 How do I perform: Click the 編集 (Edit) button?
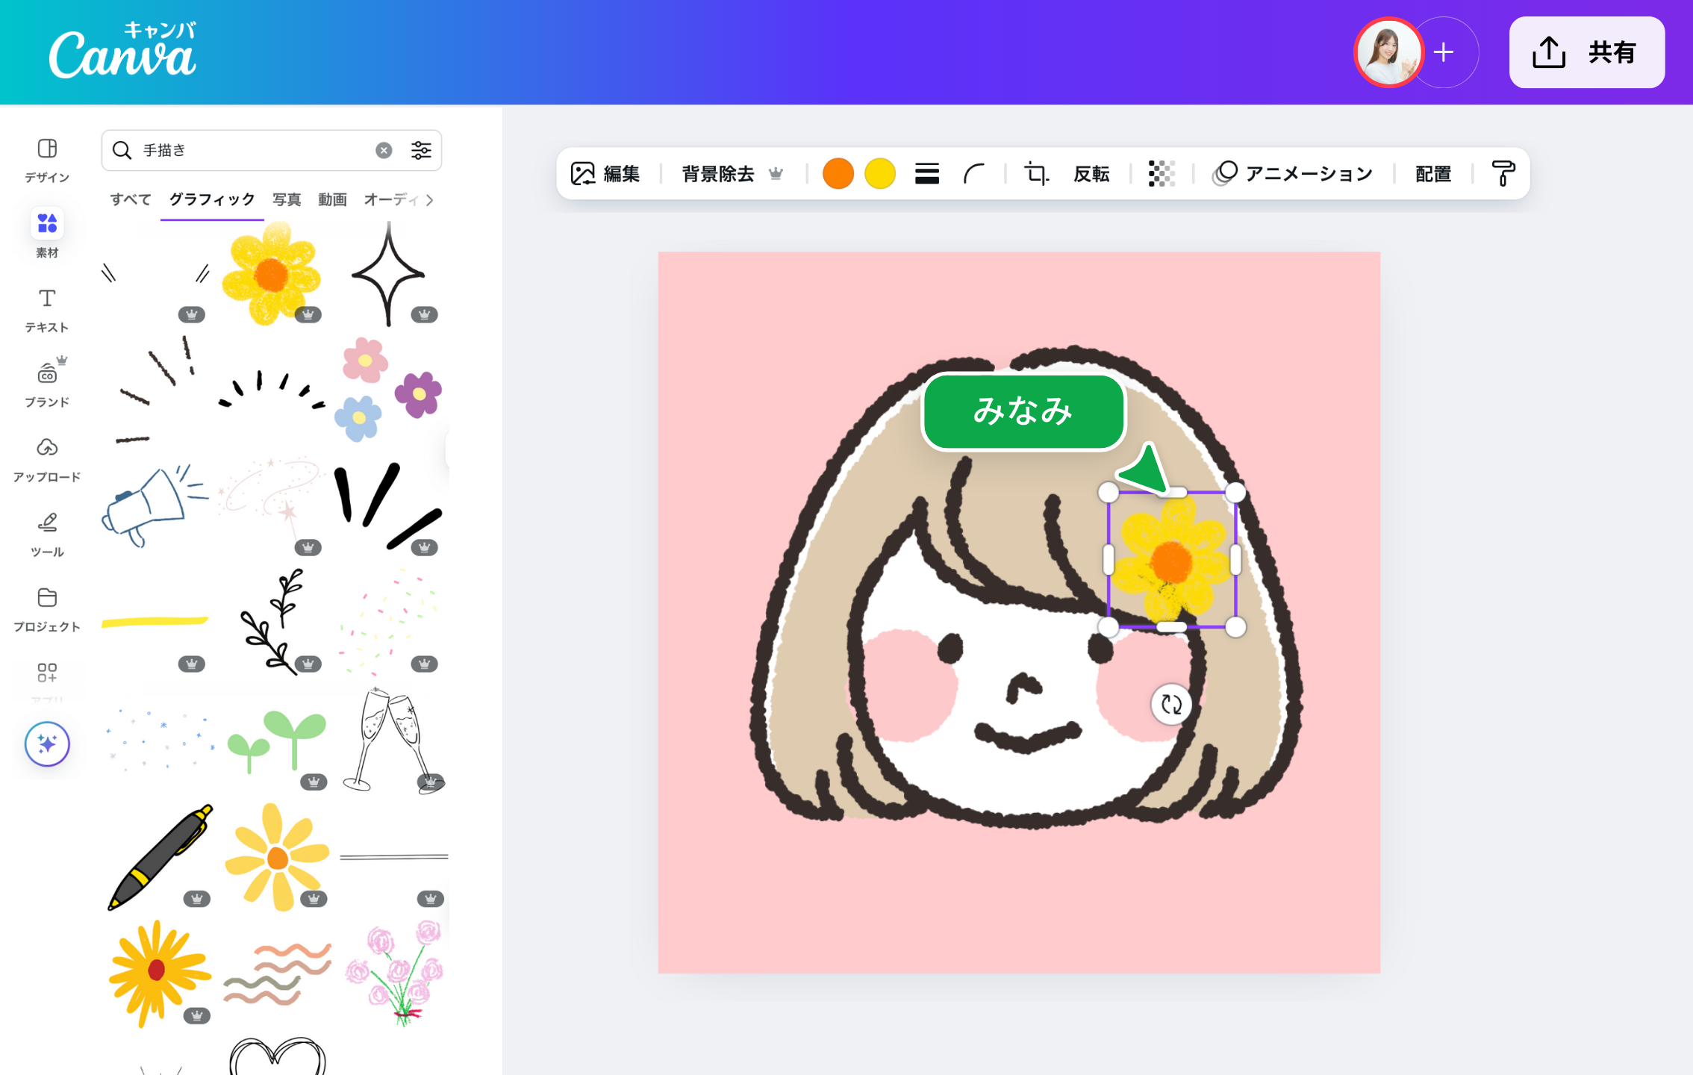605,173
